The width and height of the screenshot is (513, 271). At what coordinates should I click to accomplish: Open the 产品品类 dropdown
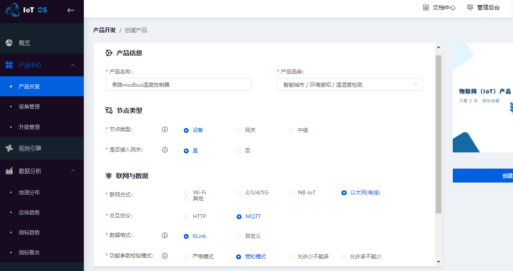(350, 85)
